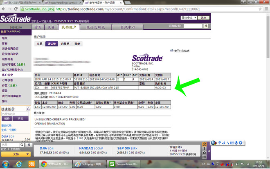Click the IME microphone icon

click(236, 143)
